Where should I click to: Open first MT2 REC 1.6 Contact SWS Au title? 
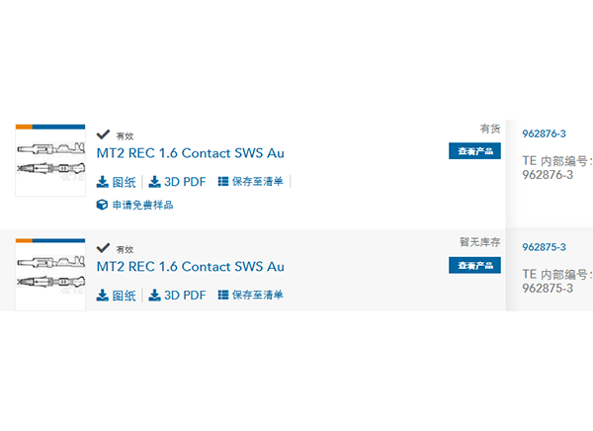[190, 153]
